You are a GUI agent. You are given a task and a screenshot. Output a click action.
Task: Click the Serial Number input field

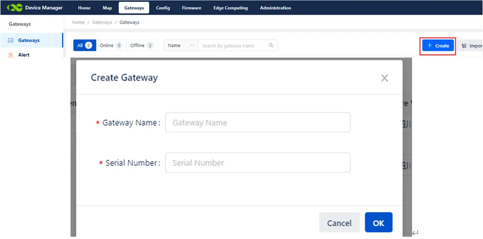(x=258, y=162)
